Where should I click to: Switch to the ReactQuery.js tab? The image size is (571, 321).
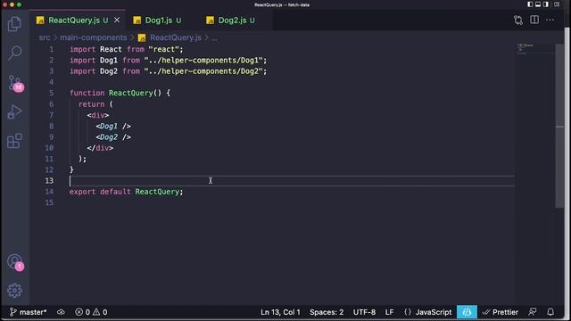[74, 21]
